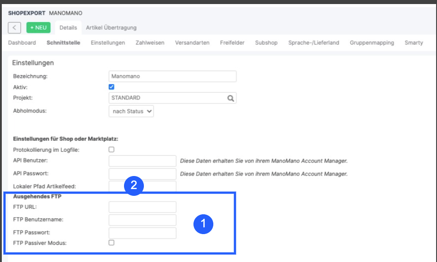Enable Protokollierung im Logfile checkbox
Image resolution: width=437 pixels, height=262 pixels.
tap(111, 149)
